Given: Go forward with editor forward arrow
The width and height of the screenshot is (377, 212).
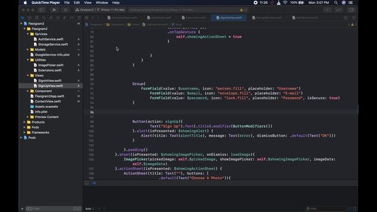Looking at the screenshot, I should [98, 18].
